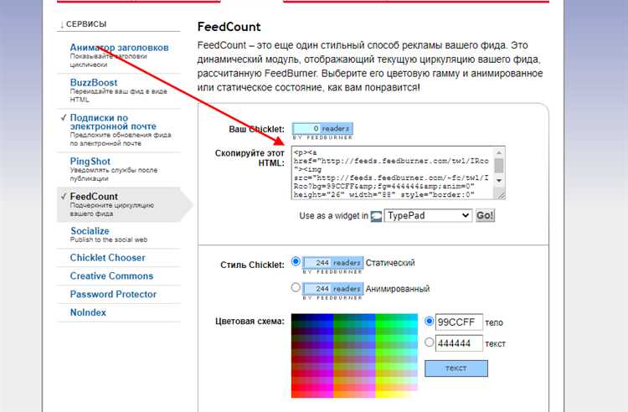Image resolution: width=628 pixels, height=412 pixels.
Task: Click the HTML textarea resize handle icon
Action: (x=500, y=195)
